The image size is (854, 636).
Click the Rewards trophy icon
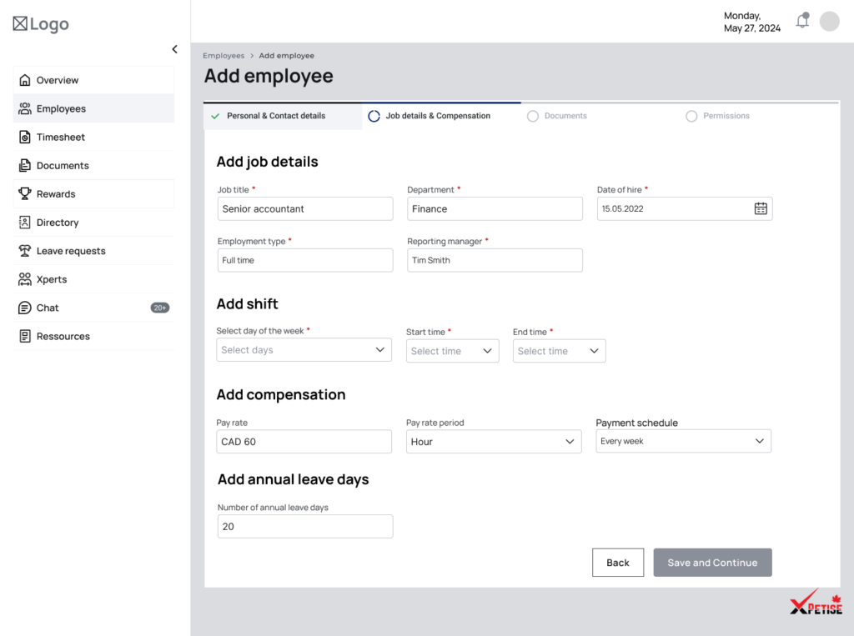click(25, 194)
